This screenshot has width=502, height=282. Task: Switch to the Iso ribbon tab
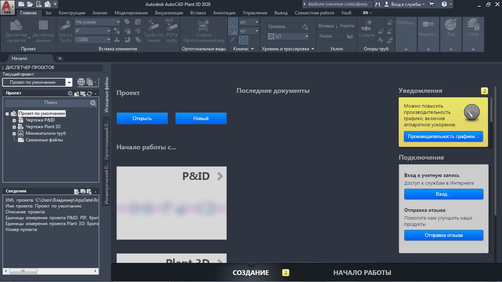tap(49, 13)
